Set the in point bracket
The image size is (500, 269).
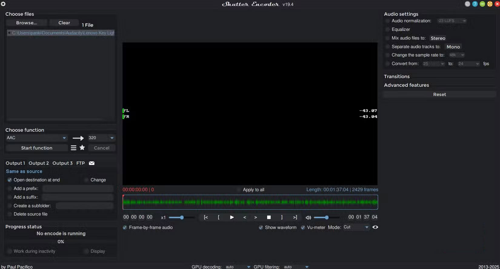point(218,217)
